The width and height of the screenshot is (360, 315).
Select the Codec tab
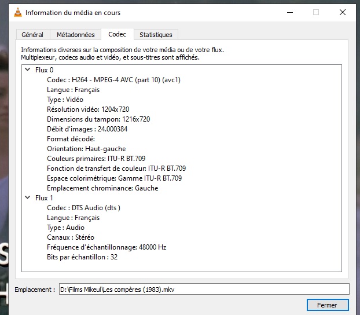(117, 34)
